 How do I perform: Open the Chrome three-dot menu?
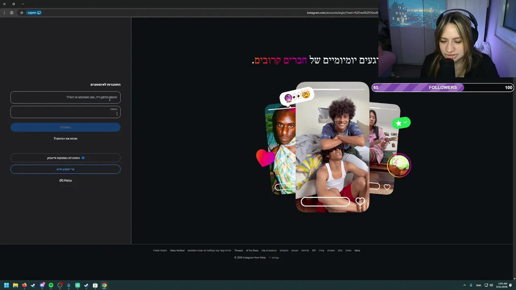(4, 12)
